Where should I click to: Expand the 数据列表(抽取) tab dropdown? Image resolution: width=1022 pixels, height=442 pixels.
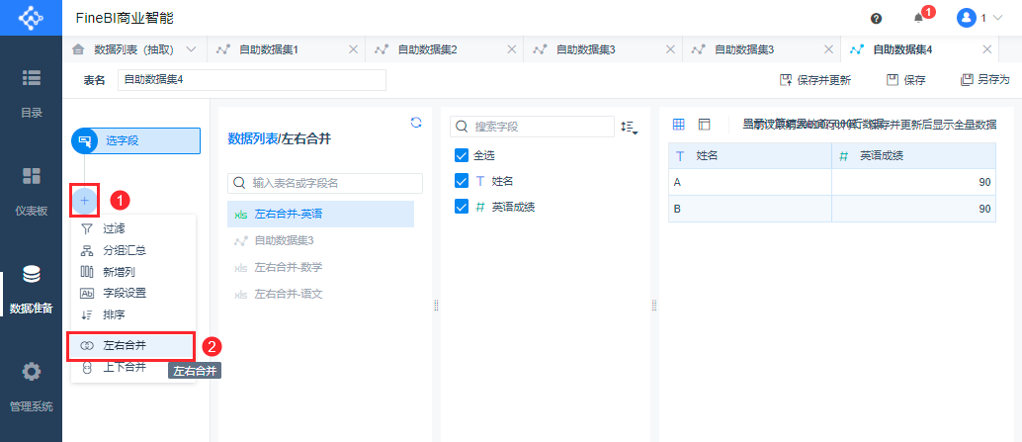point(191,48)
